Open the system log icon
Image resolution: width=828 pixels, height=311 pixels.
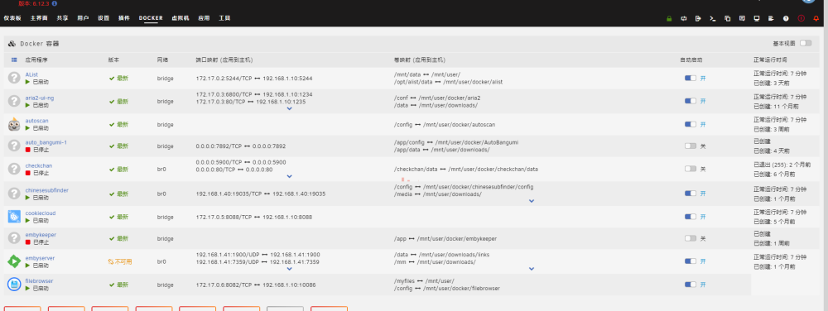[771, 18]
